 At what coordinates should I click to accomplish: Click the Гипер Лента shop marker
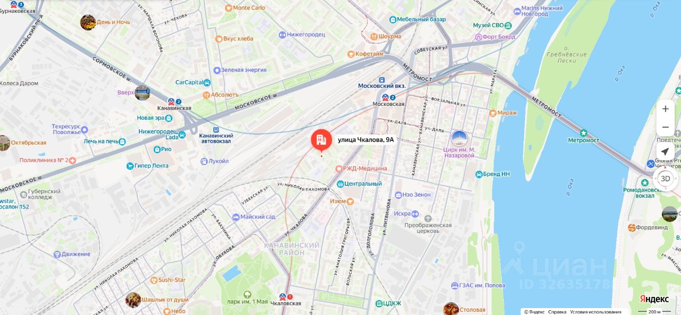pyautogui.click(x=130, y=166)
